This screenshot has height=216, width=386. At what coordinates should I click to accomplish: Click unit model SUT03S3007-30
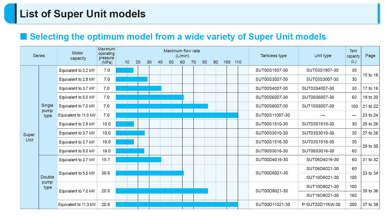322,79
